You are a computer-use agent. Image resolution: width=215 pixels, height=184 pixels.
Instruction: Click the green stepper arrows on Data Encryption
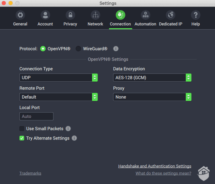[x=188, y=78]
